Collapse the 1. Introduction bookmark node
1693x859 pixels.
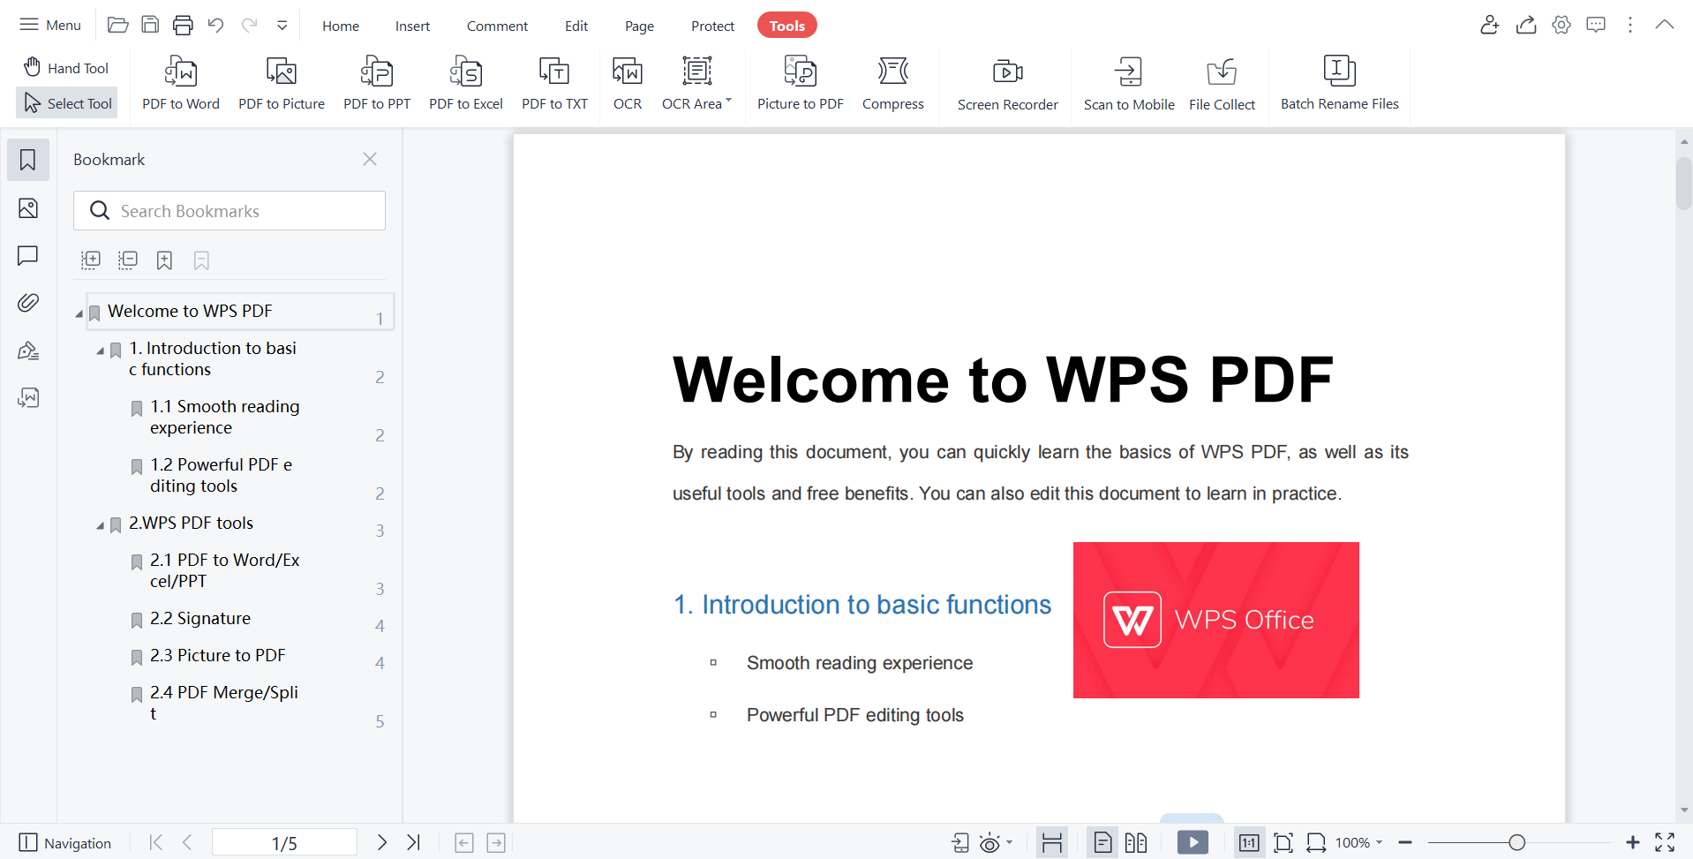pyautogui.click(x=100, y=350)
